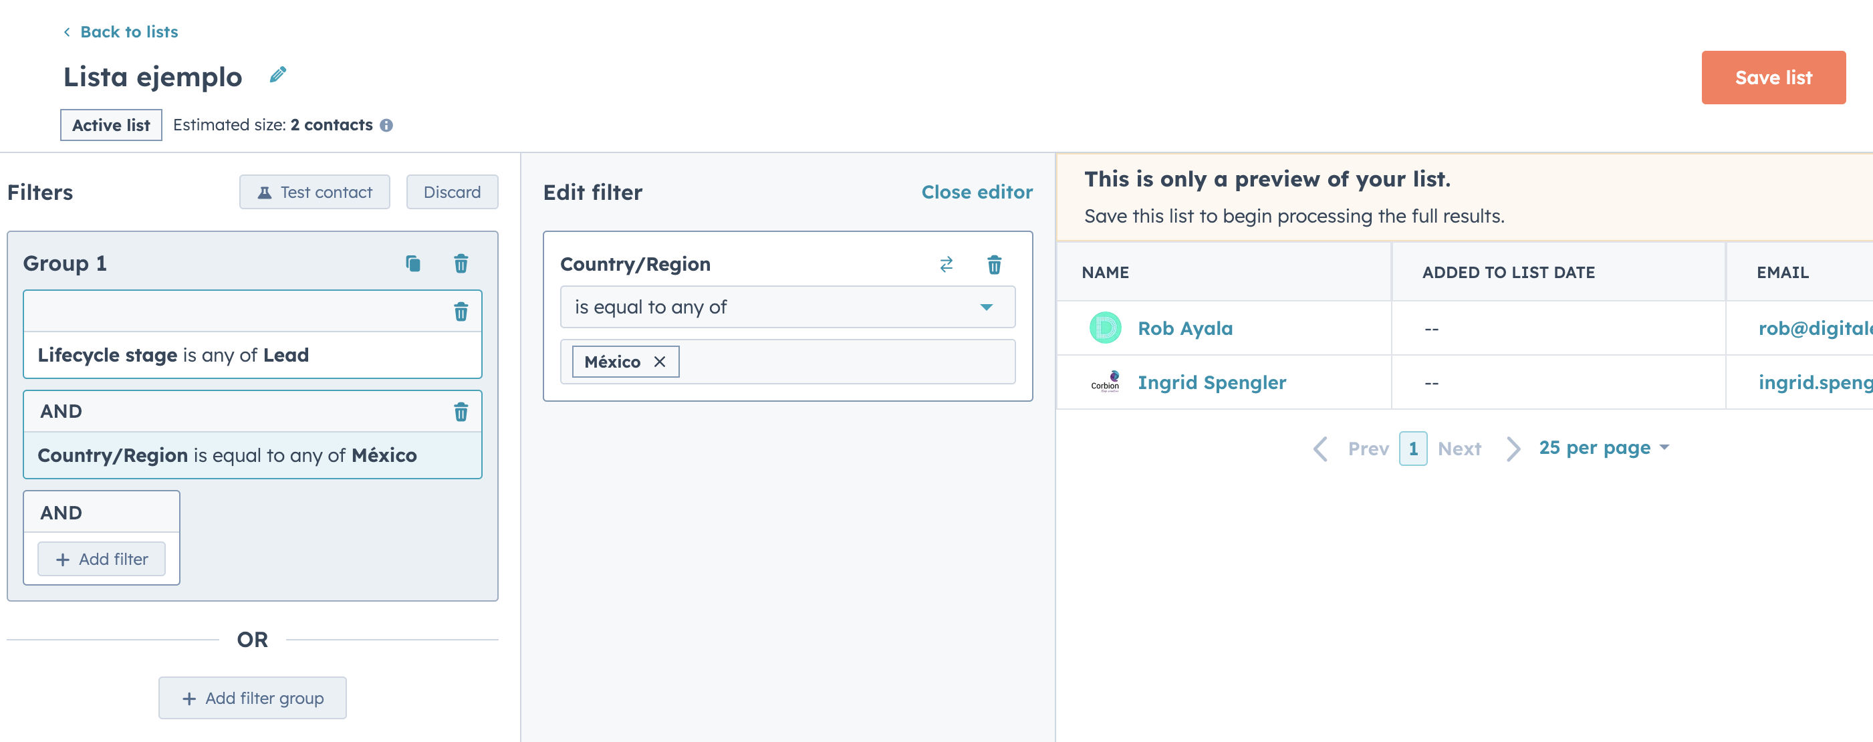
Task: Select page 1 in pagination
Action: tap(1412, 448)
